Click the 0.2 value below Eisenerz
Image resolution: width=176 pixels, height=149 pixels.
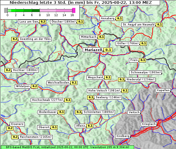click(10, 128)
